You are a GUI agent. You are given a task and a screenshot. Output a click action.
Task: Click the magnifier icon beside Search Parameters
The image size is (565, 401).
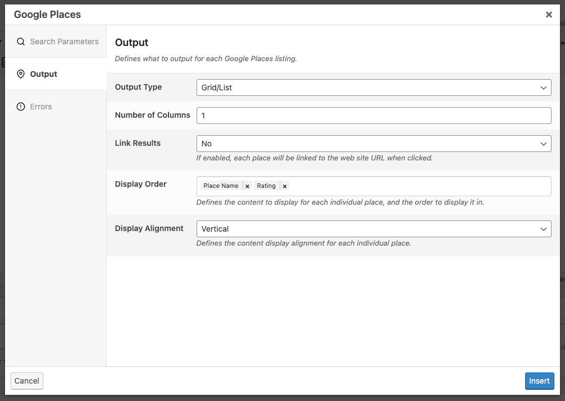[x=21, y=41]
